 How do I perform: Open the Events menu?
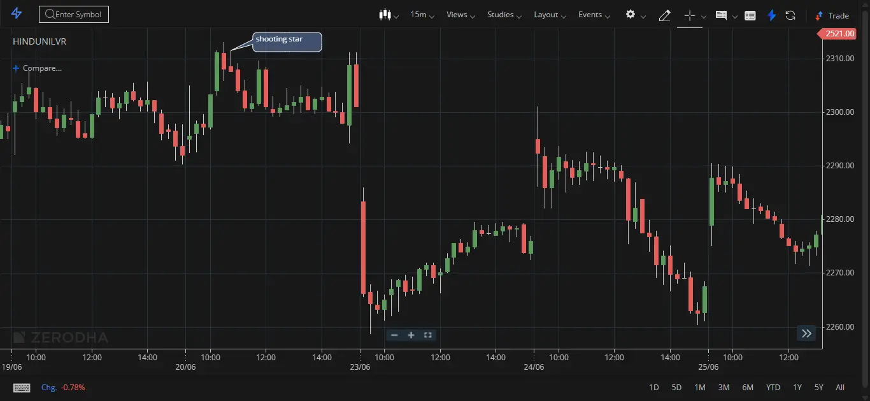click(594, 15)
